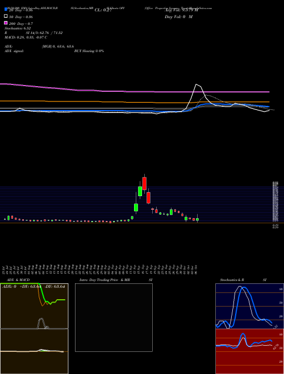284x374 pixels.
Task: Click the 'SI 14/3: 62.76 / 71.52' value
Action: 44,33
